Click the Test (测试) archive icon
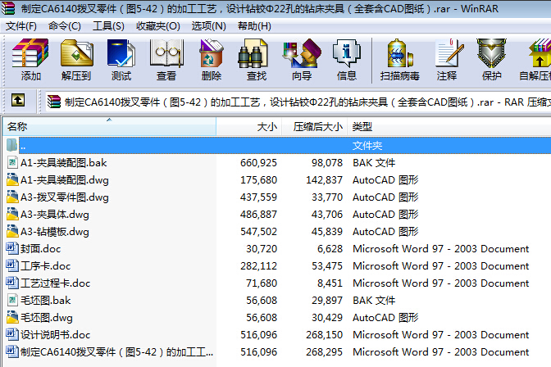Screen dimensions: 551x367 pyautogui.click(x=121, y=53)
